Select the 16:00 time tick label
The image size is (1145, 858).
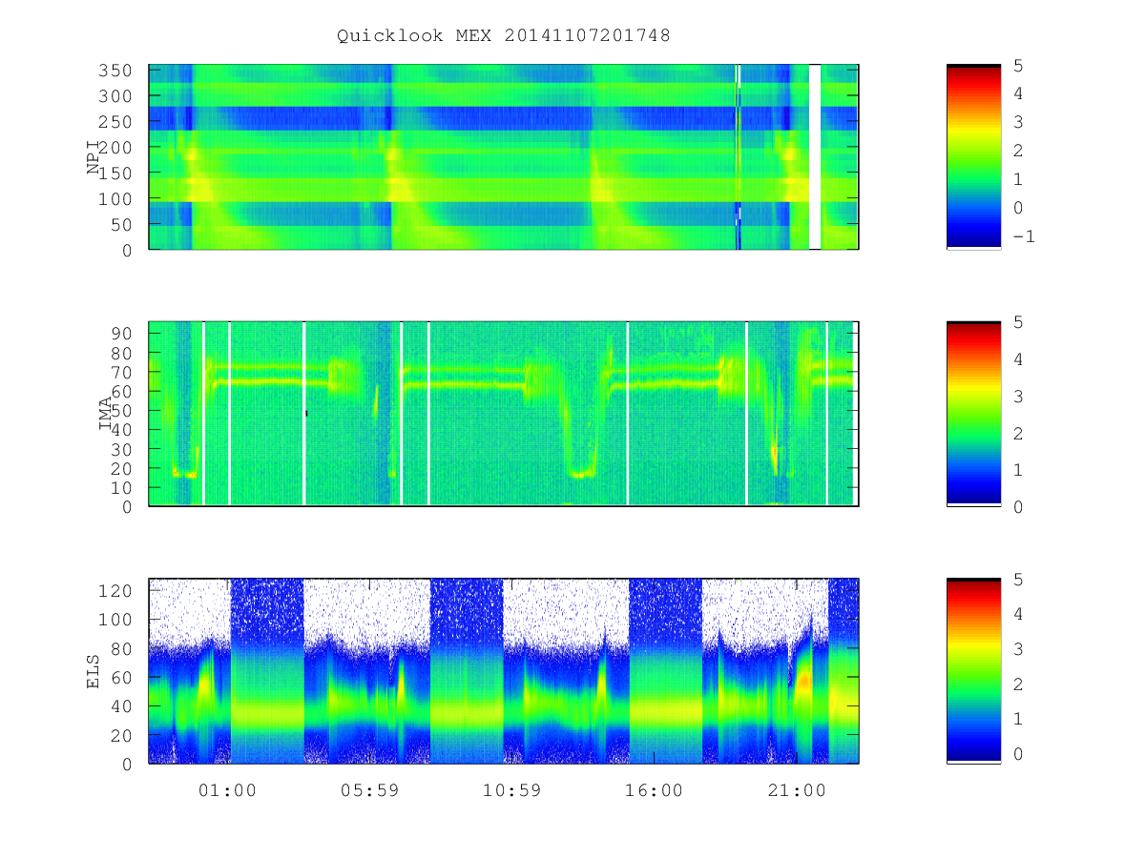(x=655, y=790)
